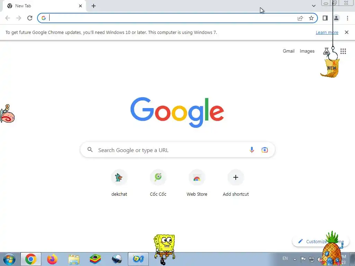Open the Windows Start menu orb
This screenshot has height=266, width=355.
(9, 259)
